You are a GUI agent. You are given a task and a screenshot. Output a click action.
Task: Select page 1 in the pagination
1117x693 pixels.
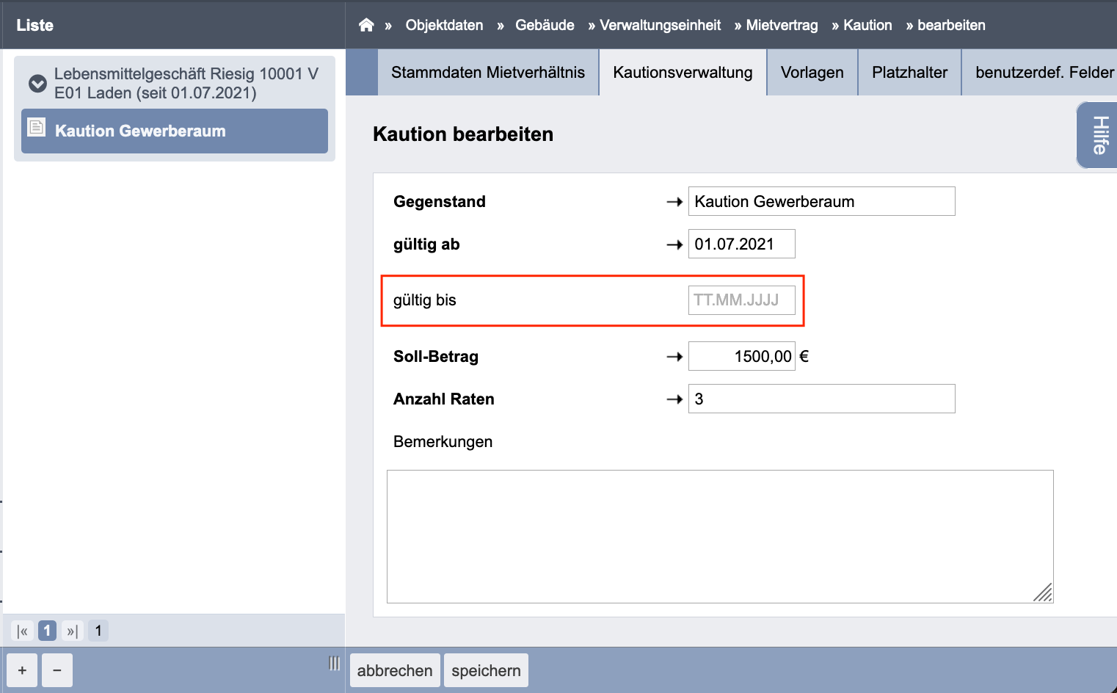tap(48, 631)
